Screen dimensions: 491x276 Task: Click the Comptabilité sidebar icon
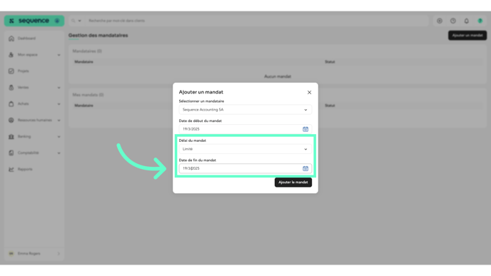pos(11,153)
